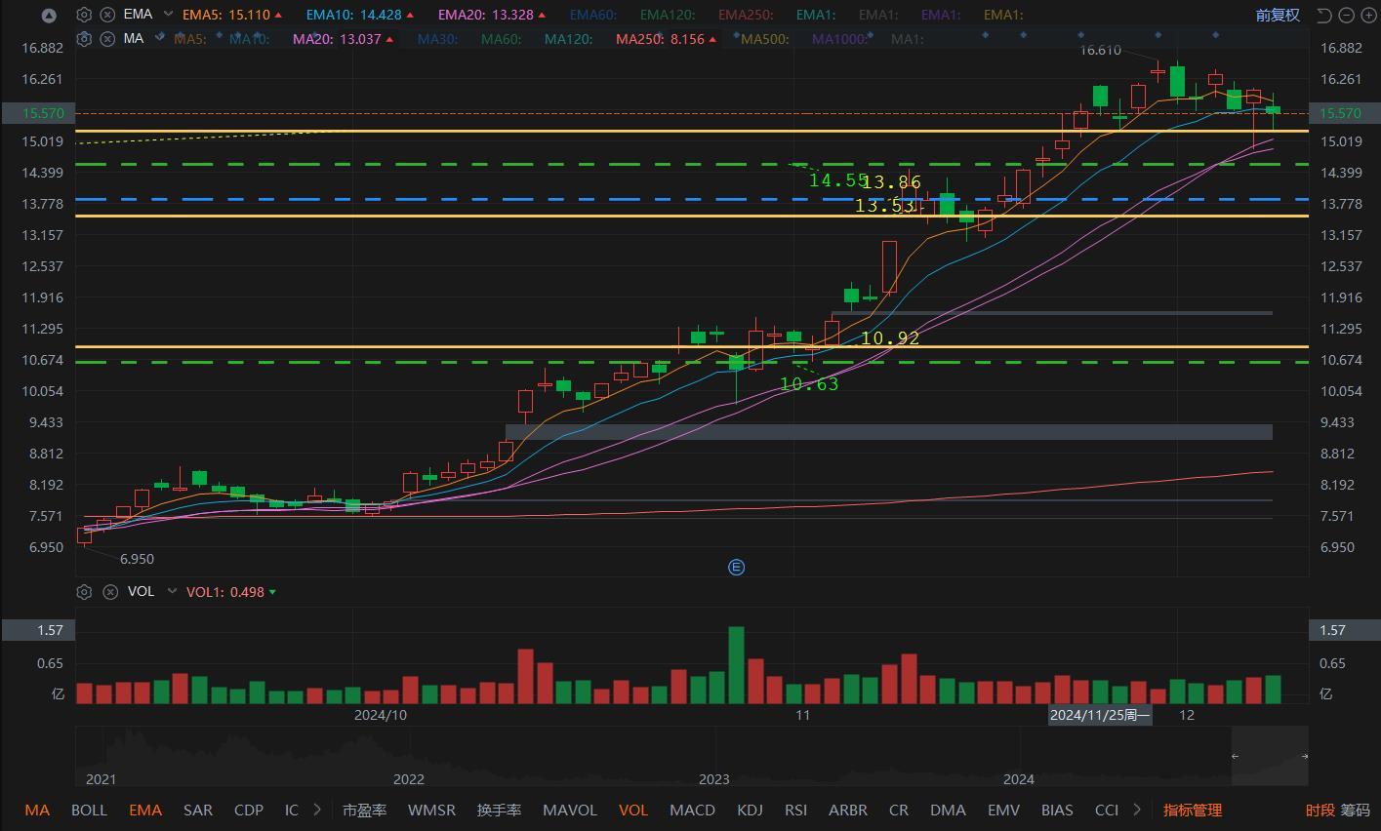This screenshot has width=1381, height=831.
Task: Expand more sub-chart indicators chevron after CCI
Action: click(1137, 810)
